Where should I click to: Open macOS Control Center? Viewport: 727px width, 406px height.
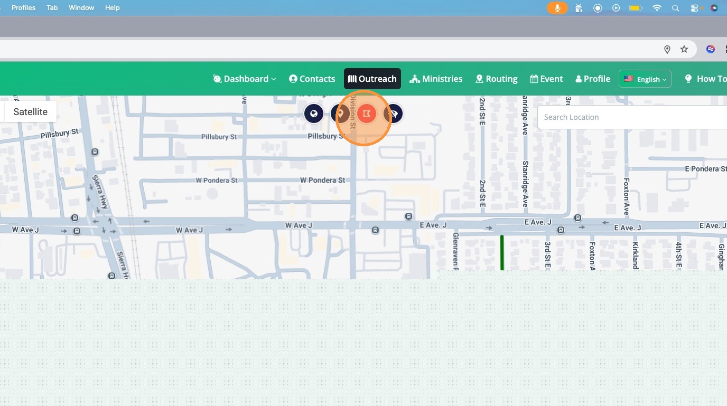pos(694,8)
